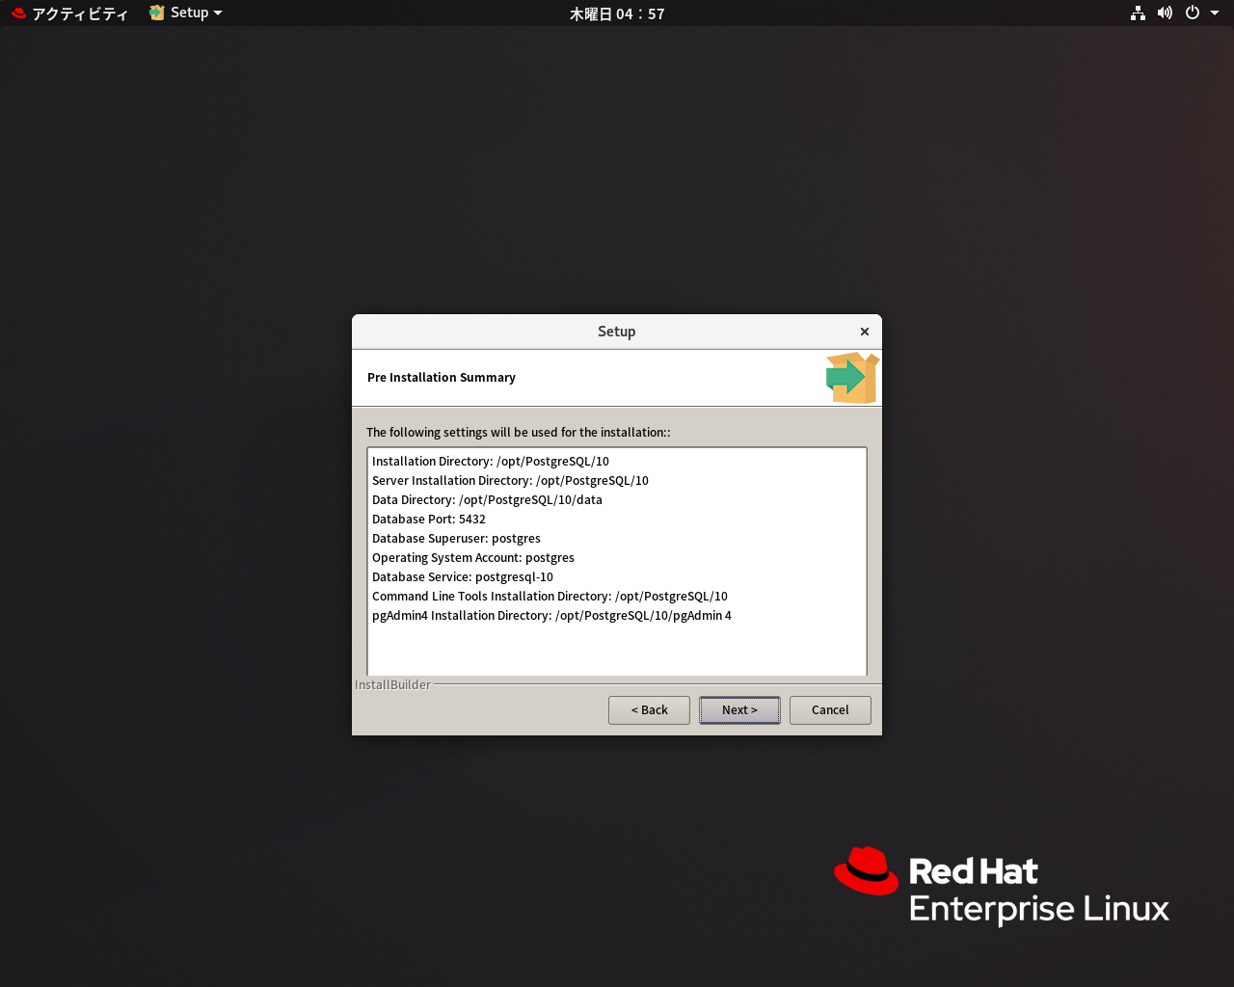
Task: Select the 'Database Service: postgresql-10' line
Action: [463, 577]
